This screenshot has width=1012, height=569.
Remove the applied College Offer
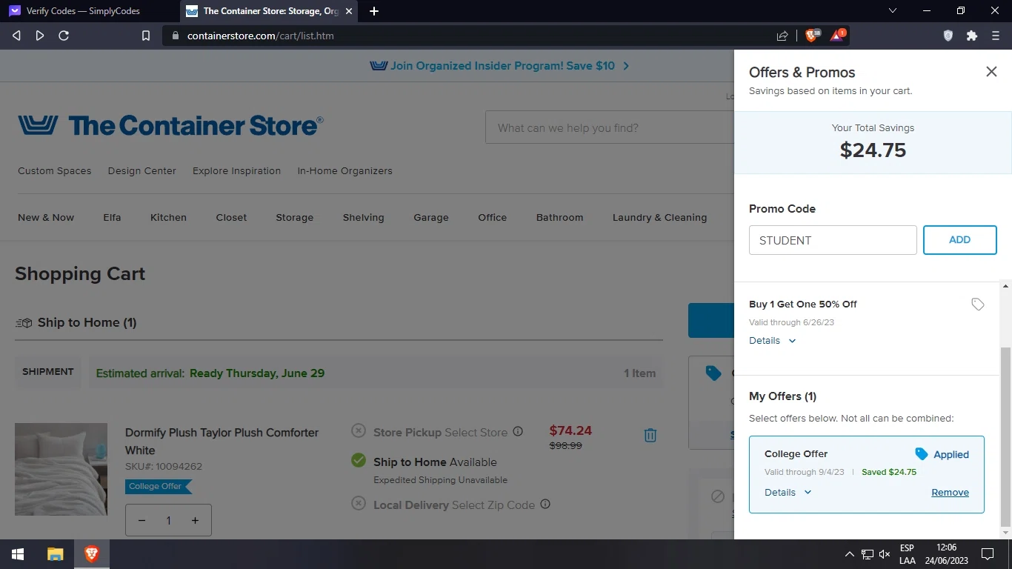(x=951, y=493)
